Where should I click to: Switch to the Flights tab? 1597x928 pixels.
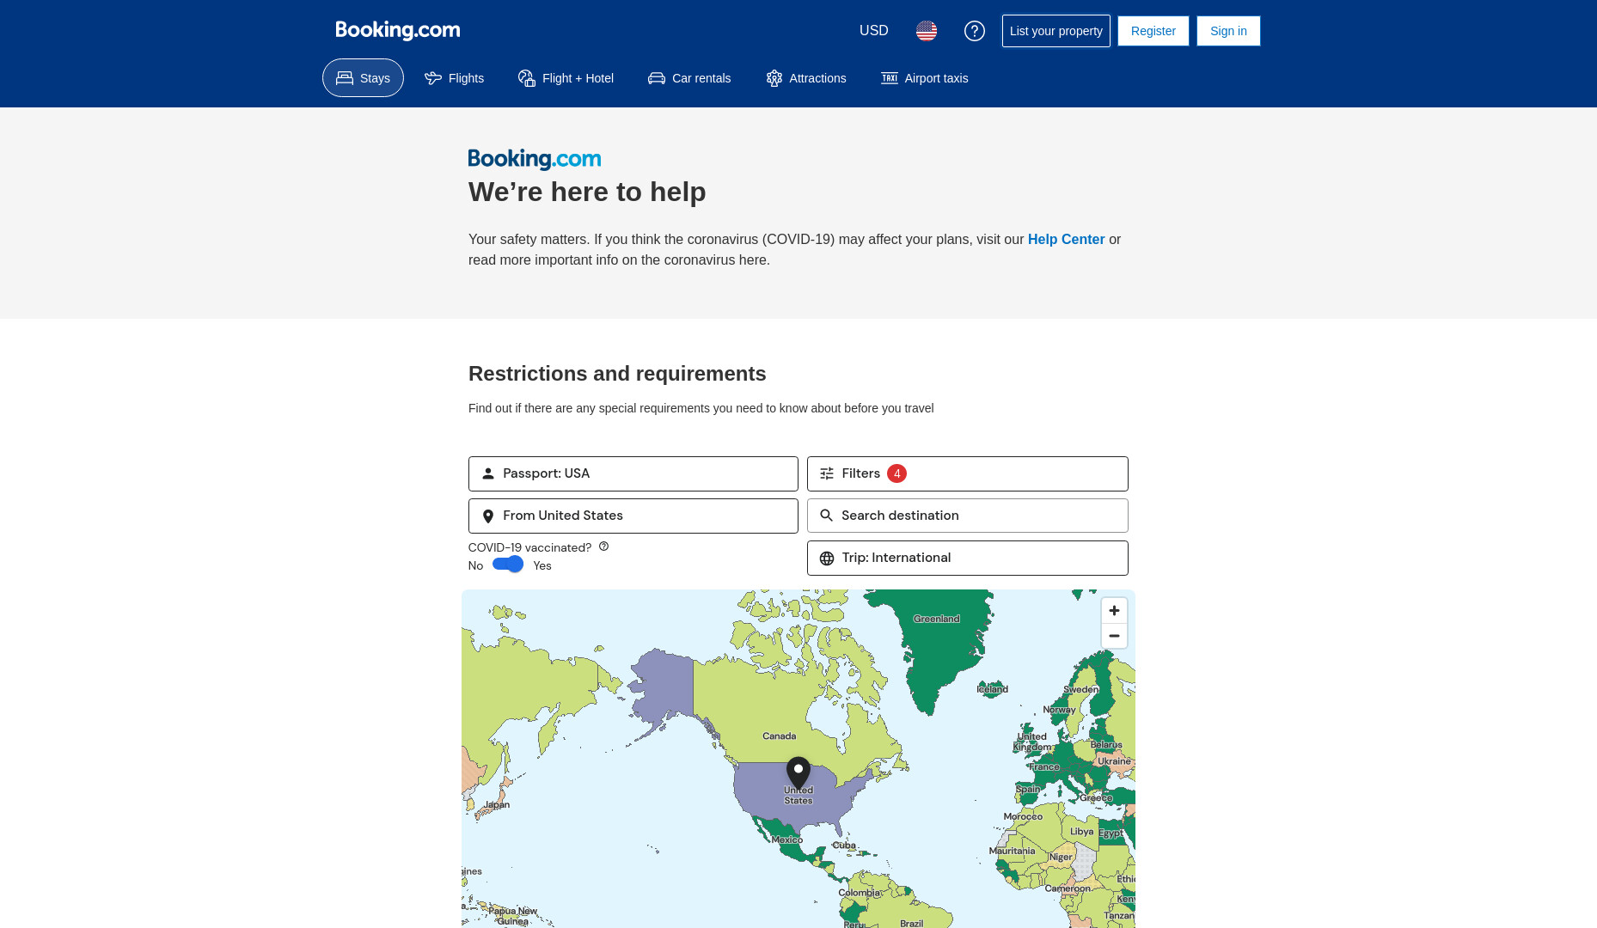pos(454,78)
